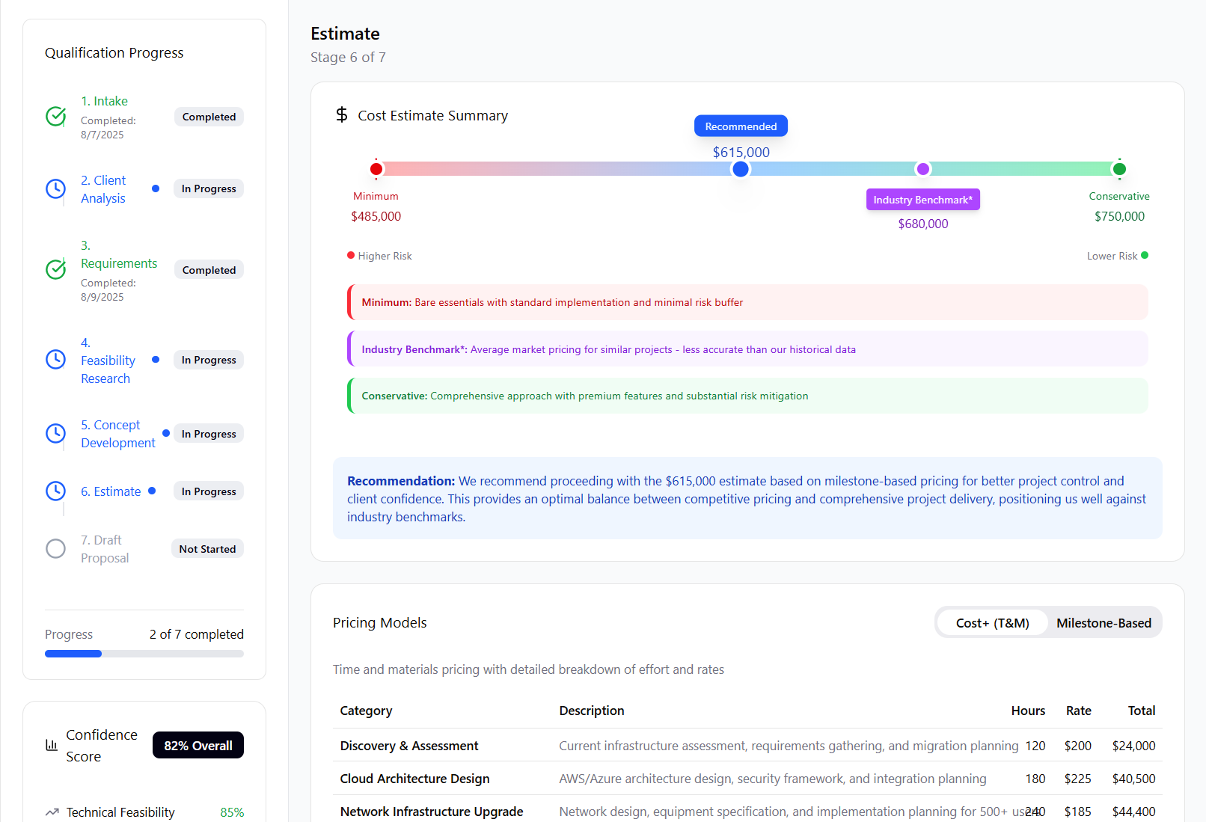The height and width of the screenshot is (822, 1206).
Task: Click the empty circle icon for Draft Proposal
Action: (56, 549)
